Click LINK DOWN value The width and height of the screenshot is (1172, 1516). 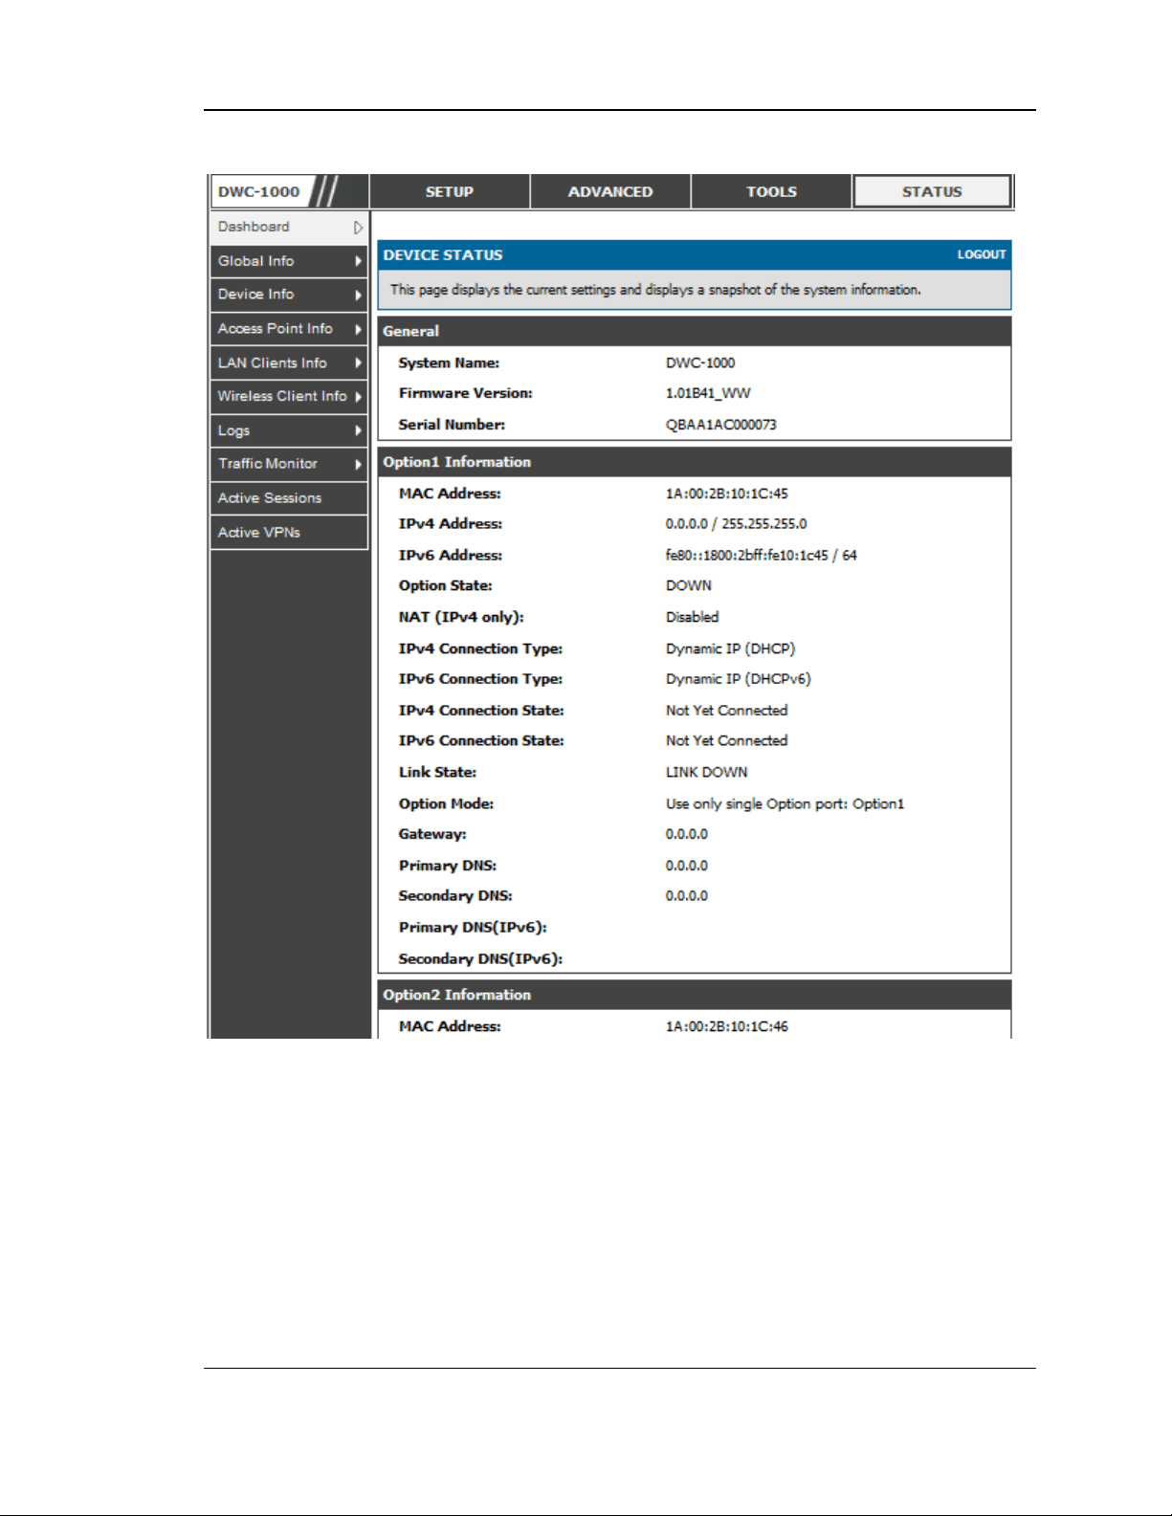click(x=707, y=773)
